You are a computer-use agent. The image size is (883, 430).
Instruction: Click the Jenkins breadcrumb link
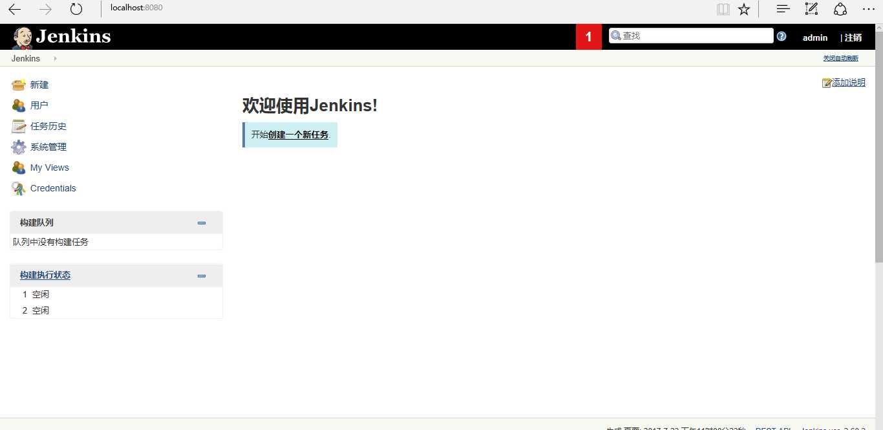pyautogui.click(x=26, y=59)
